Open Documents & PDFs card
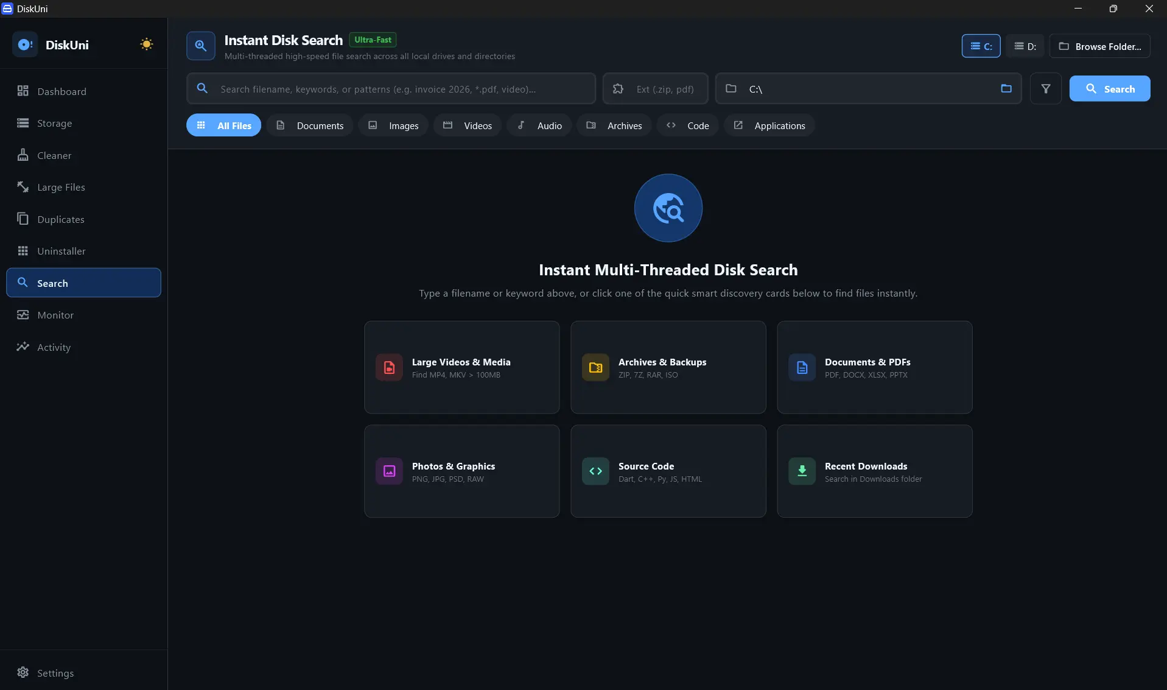The height and width of the screenshot is (690, 1167). click(875, 367)
